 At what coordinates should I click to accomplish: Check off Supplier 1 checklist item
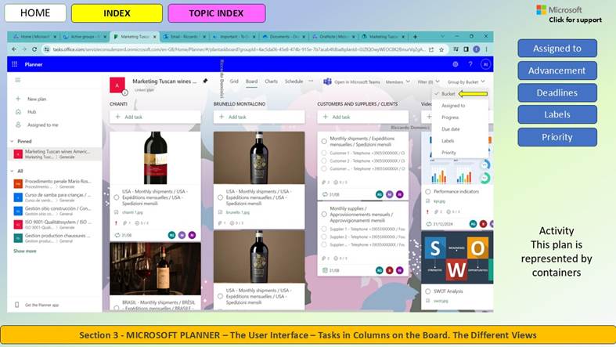click(324, 229)
